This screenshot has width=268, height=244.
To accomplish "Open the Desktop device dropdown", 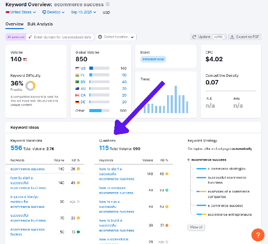I will (54, 13).
